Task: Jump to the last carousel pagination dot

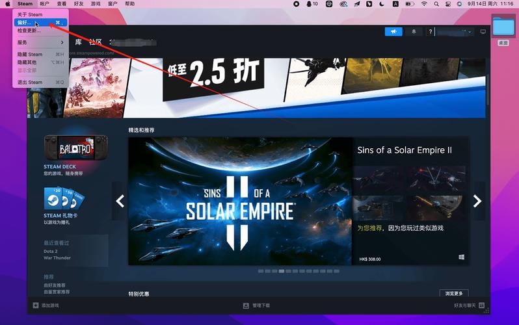Action: [337, 271]
